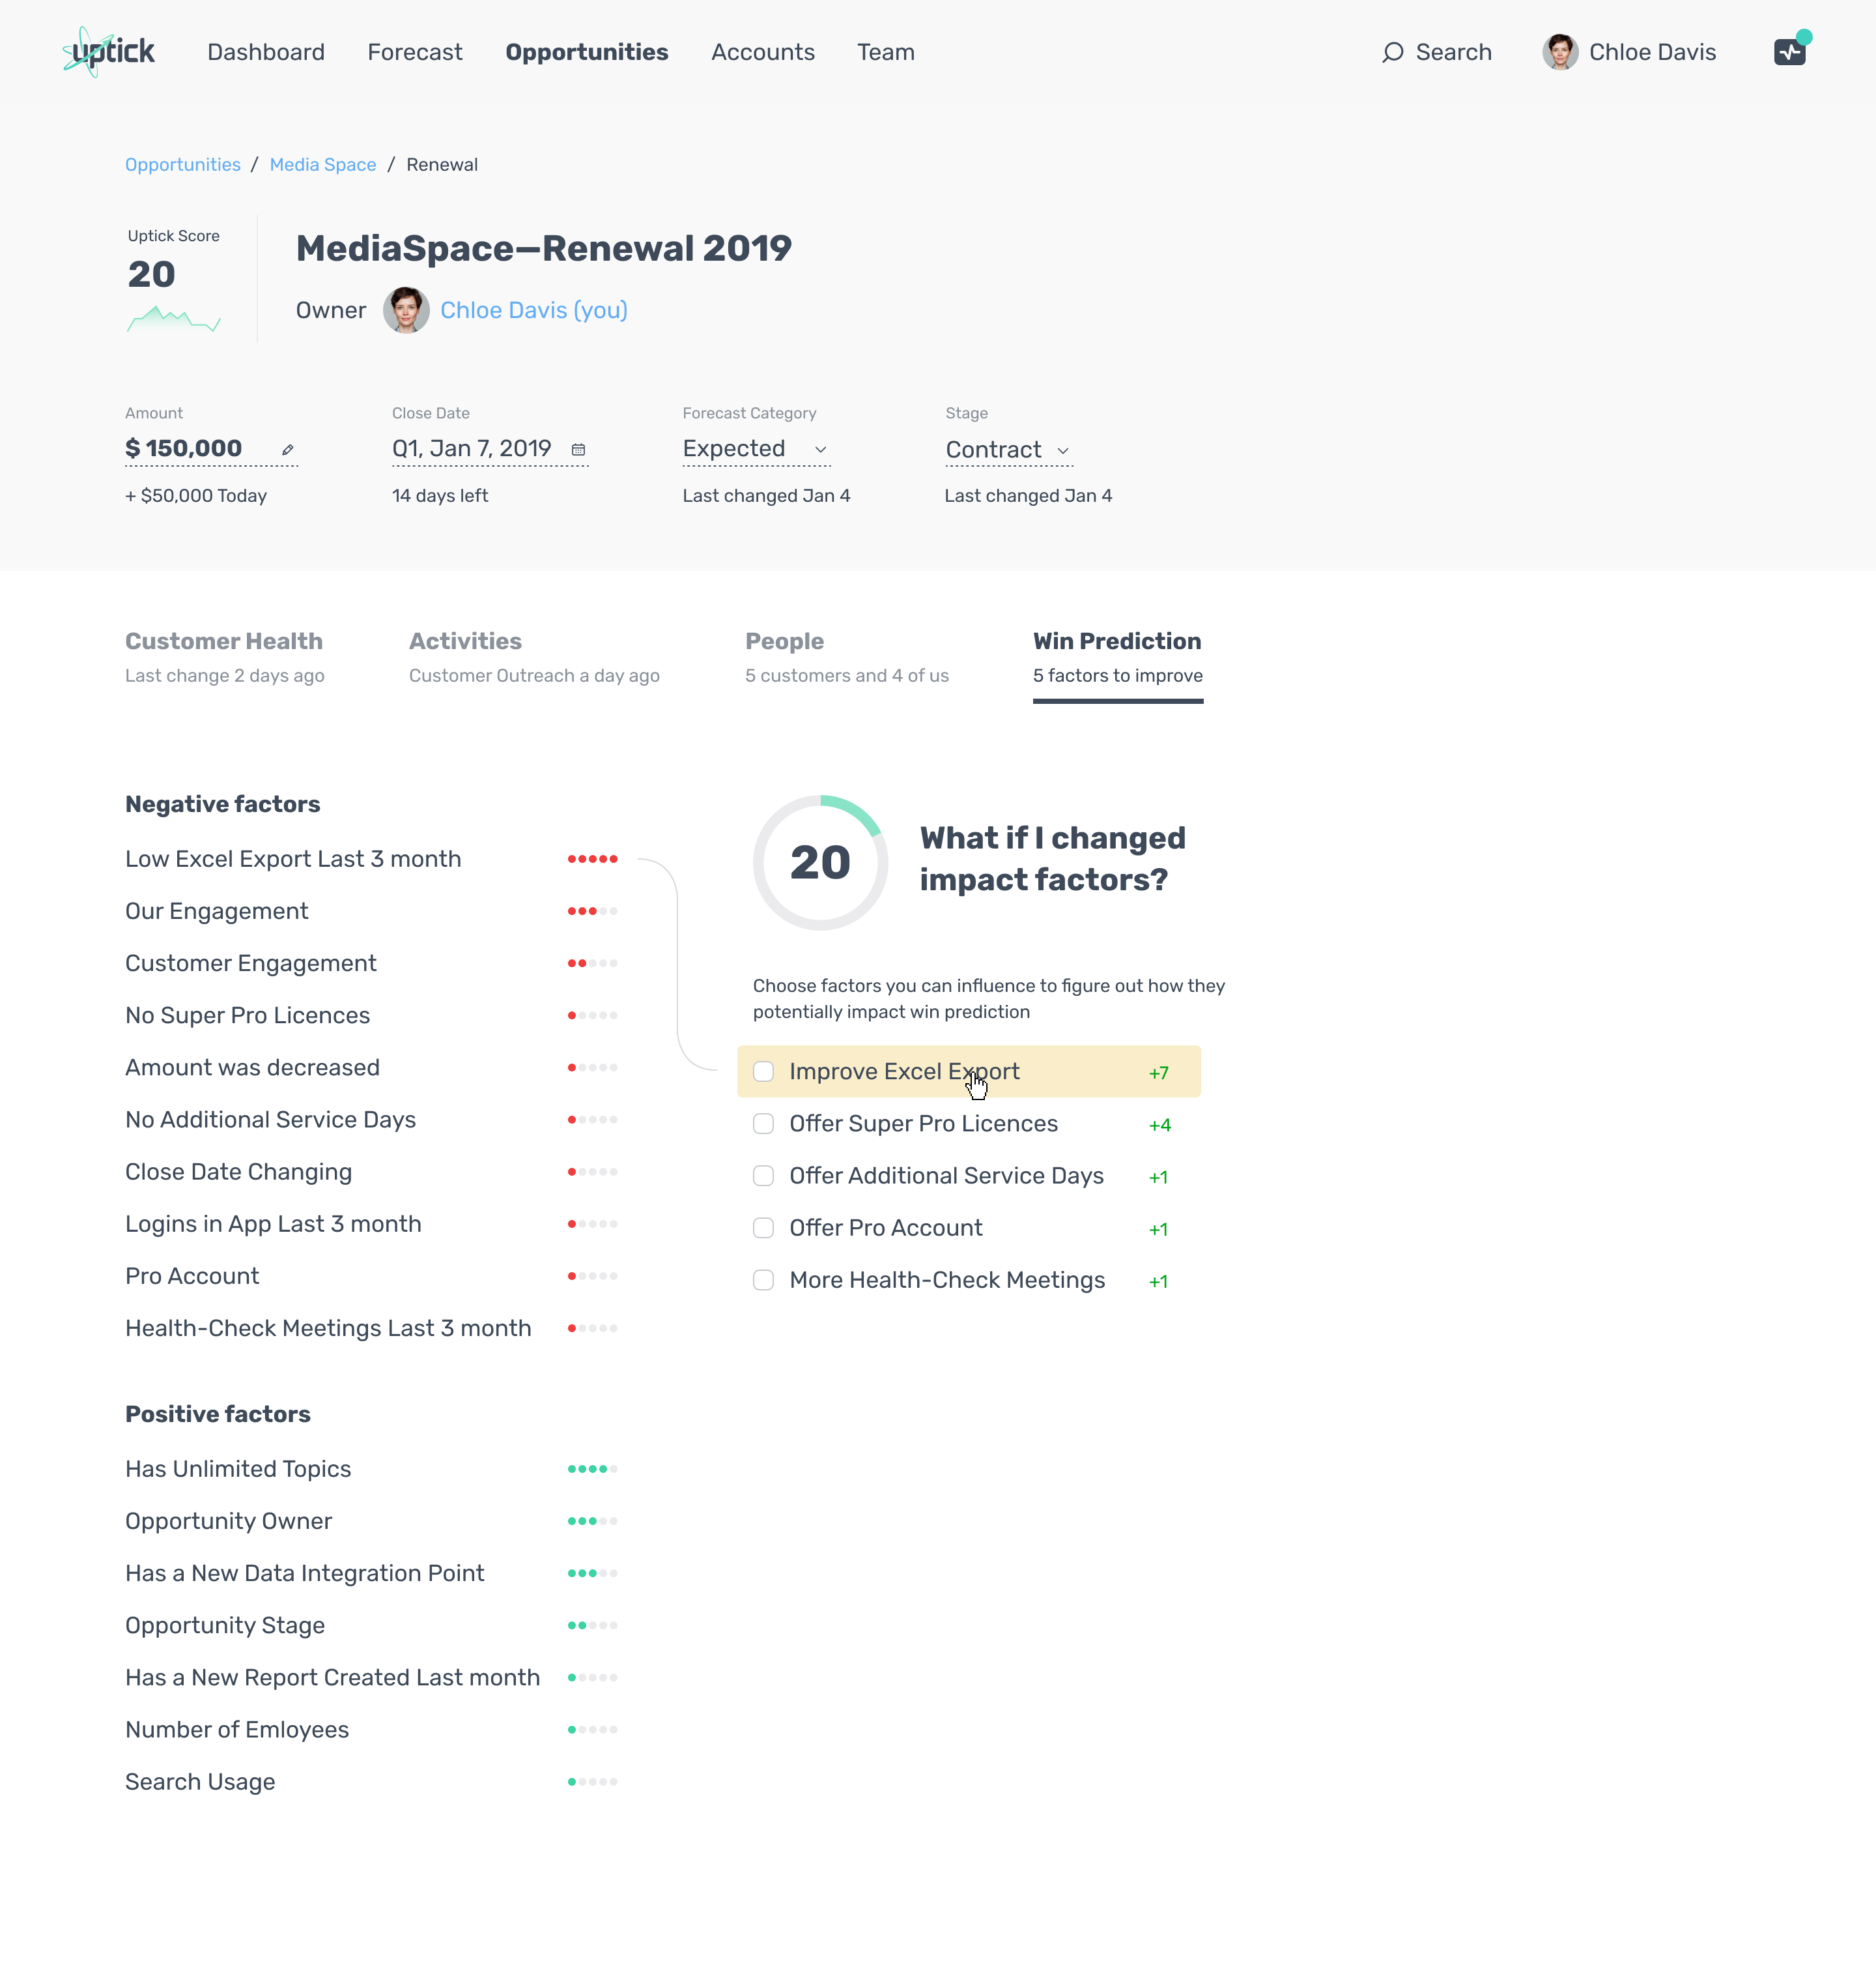Check the Improve Excel Export checkbox
This screenshot has height=1963, width=1876.
(x=763, y=1071)
